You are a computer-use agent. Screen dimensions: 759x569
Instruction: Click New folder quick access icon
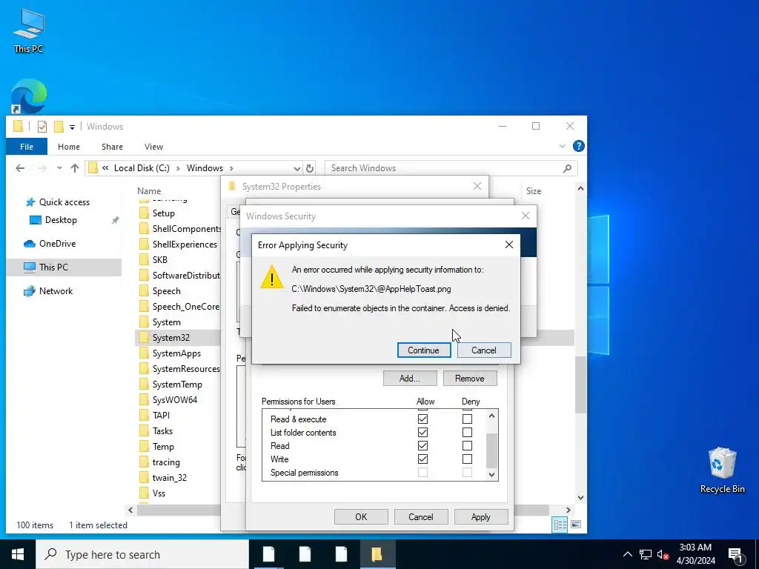point(59,127)
